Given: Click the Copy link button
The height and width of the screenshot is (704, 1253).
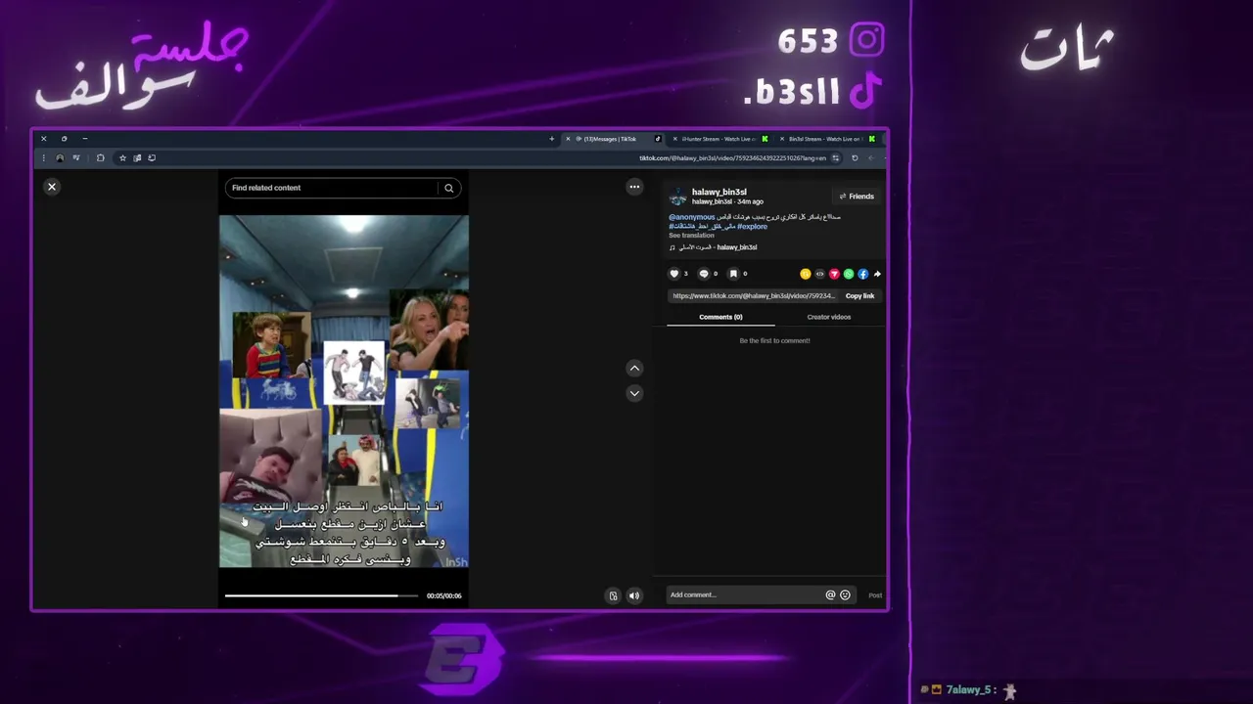Looking at the screenshot, I should (x=859, y=296).
